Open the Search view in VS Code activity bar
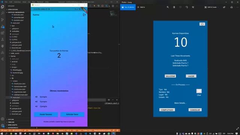Viewport: 240px width, 135px height. pyautogui.click(x=3, y=13)
